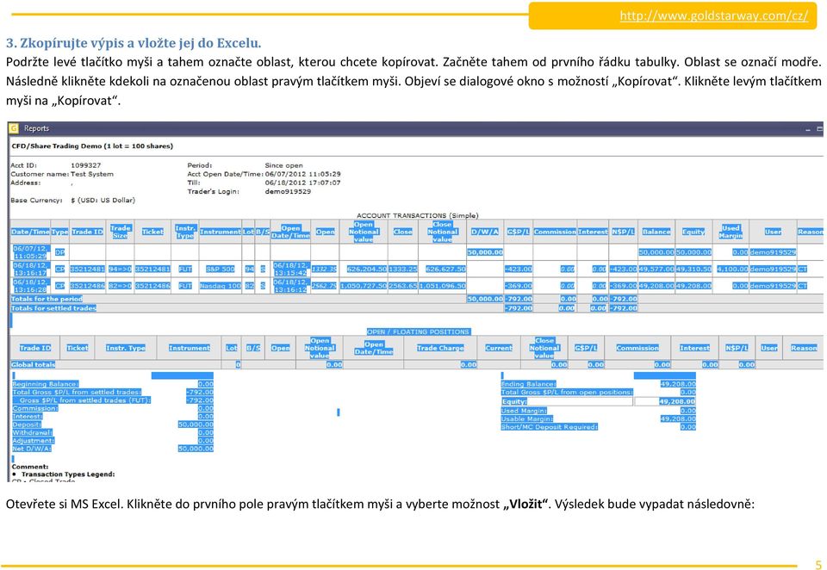The image size is (827, 570).
Task: Click the Totals for settled trades label
Action: (53, 308)
